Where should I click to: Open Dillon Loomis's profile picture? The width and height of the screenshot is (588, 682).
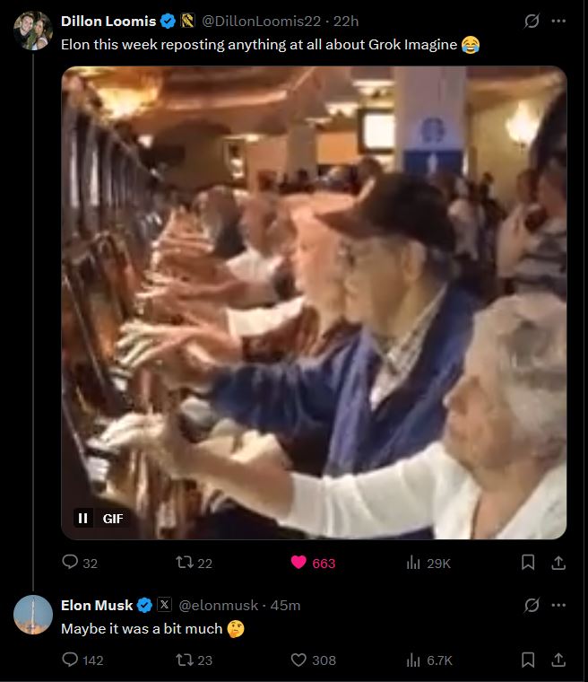(33, 31)
